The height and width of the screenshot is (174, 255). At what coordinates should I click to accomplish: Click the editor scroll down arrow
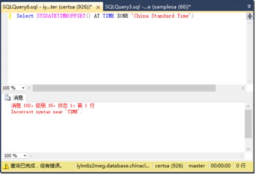pyautogui.click(x=250, y=81)
